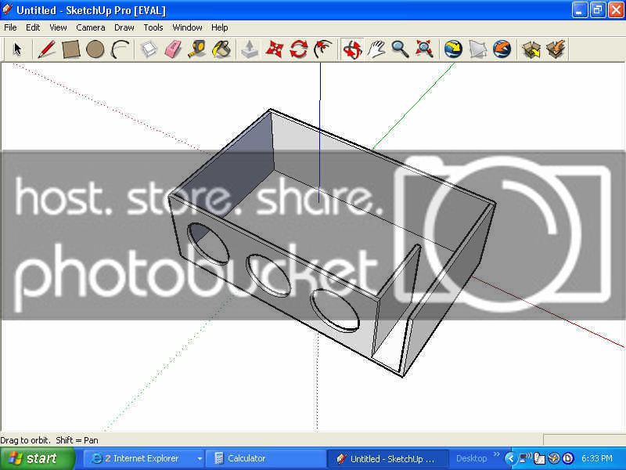Select the red Move tool
This screenshot has width=626, height=470.
click(x=275, y=49)
